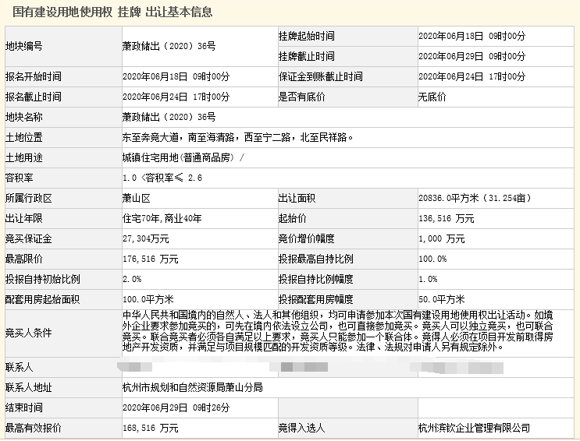This screenshot has width=580, height=441.
Task: Select the 投报自持初始比例 label
Action: (x=42, y=279)
